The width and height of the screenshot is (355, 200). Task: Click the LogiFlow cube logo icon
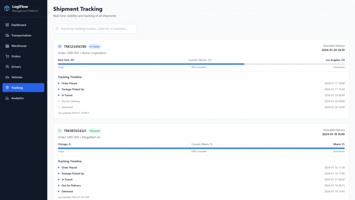click(x=7, y=8)
